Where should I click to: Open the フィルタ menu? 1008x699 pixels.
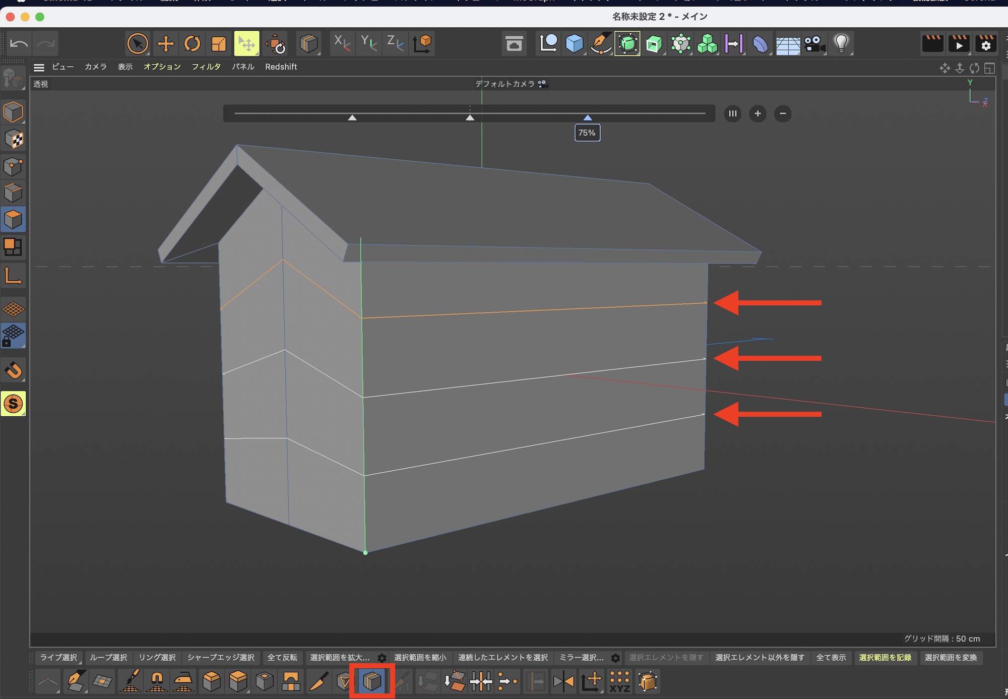point(206,67)
